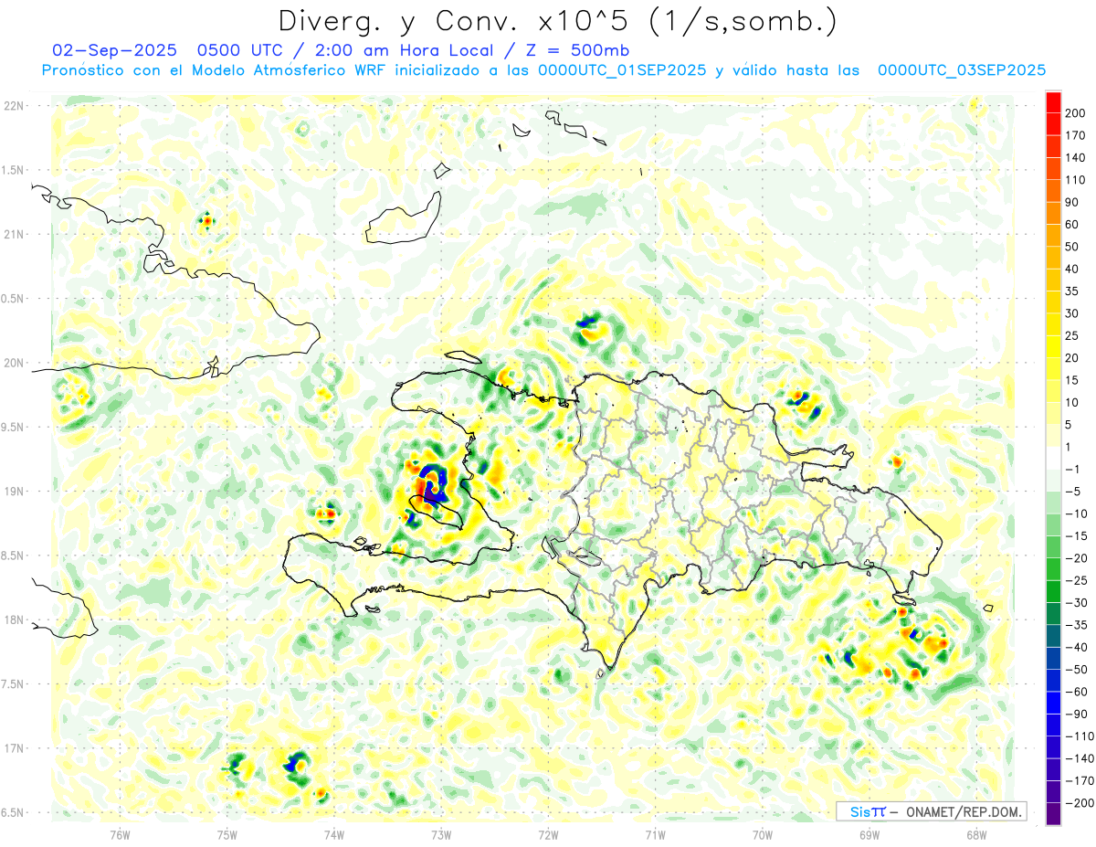Click the '73W' longitude label

pos(441,834)
